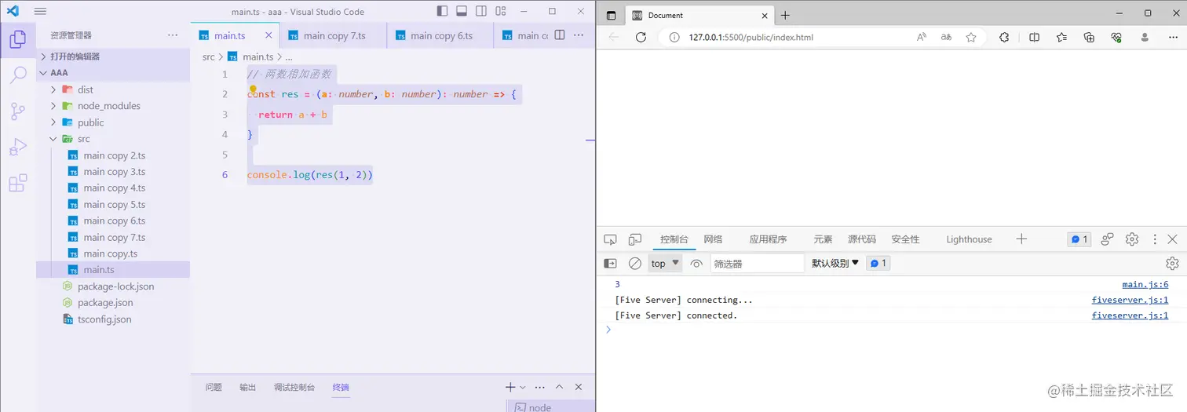
Task: Open the DevTools settings gear in tab bar
Action: click(x=1132, y=239)
